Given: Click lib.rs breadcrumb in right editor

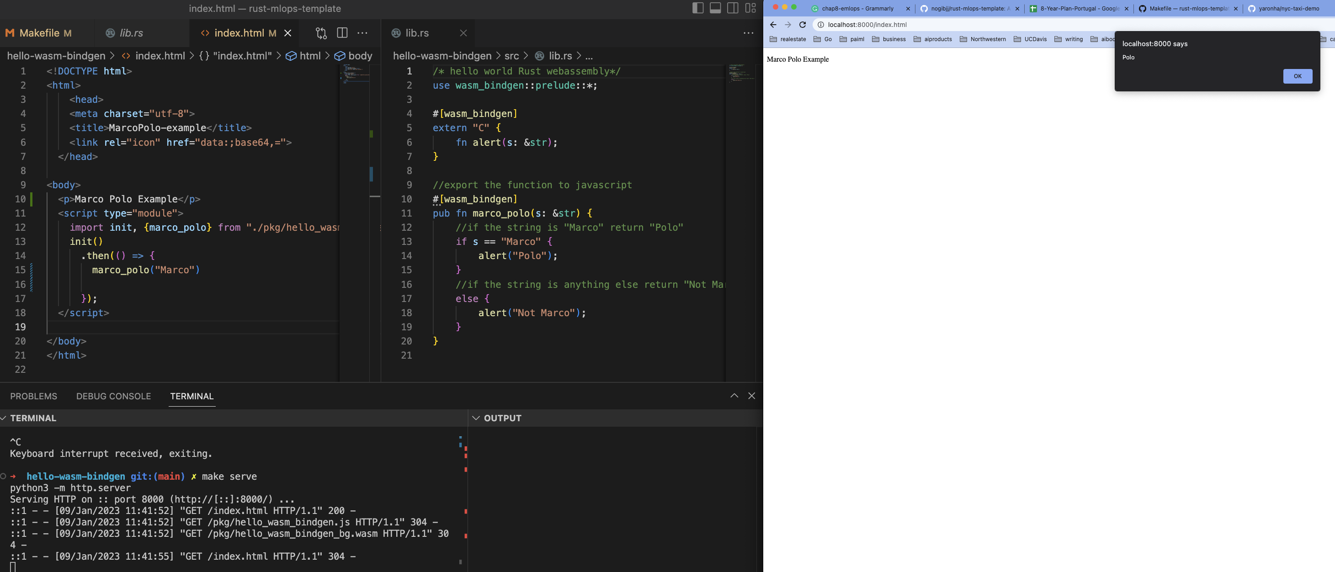Looking at the screenshot, I should [553, 56].
